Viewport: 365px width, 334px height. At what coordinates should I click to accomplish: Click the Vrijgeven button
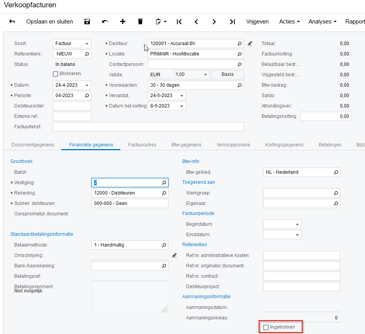pyautogui.click(x=257, y=22)
